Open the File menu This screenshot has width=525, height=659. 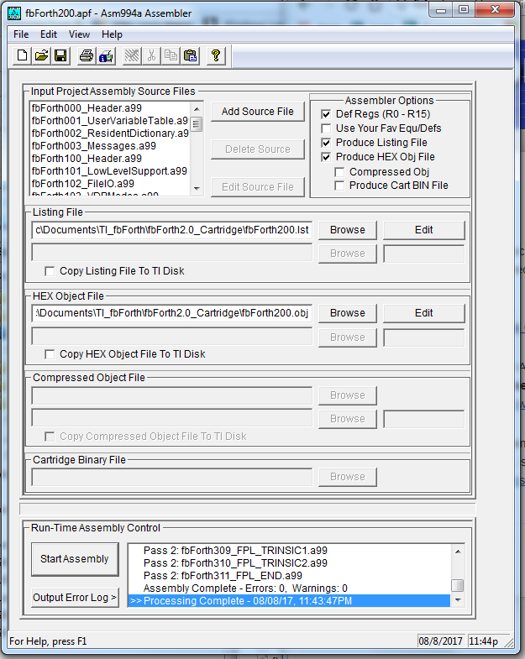tap(21, 34)
